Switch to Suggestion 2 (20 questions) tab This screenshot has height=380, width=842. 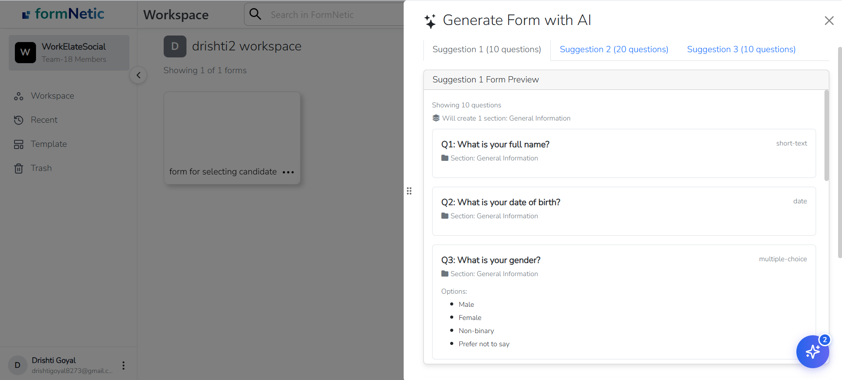(613, 50)
